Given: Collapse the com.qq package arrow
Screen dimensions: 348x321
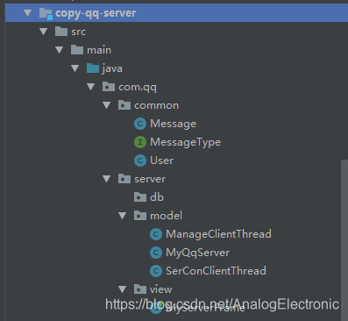Looking at the screenshot, I should tap(91, 87).
